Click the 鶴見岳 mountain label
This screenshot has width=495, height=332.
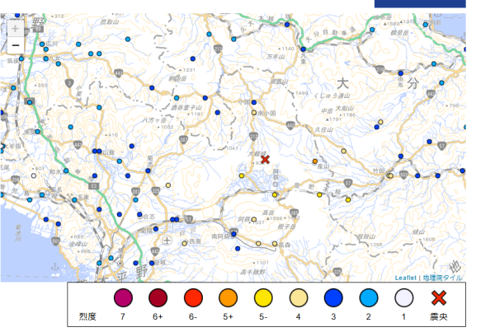point(399,33)
